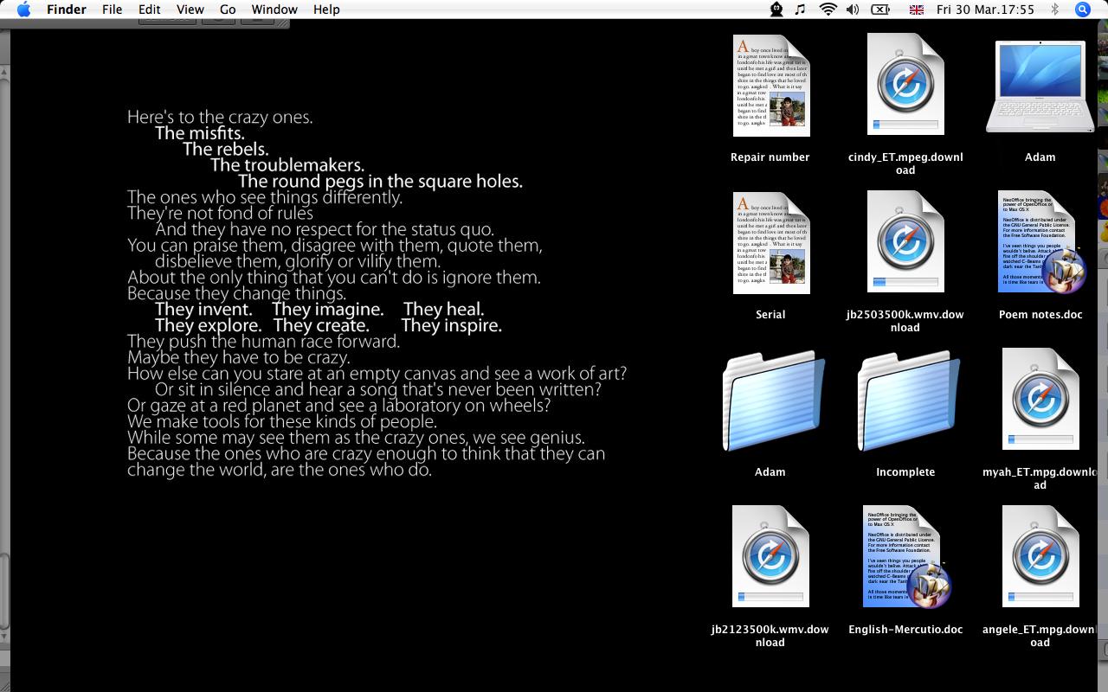1108x692 pixels.
Task: Open the Window menu
Action: [x=274, y=10]
